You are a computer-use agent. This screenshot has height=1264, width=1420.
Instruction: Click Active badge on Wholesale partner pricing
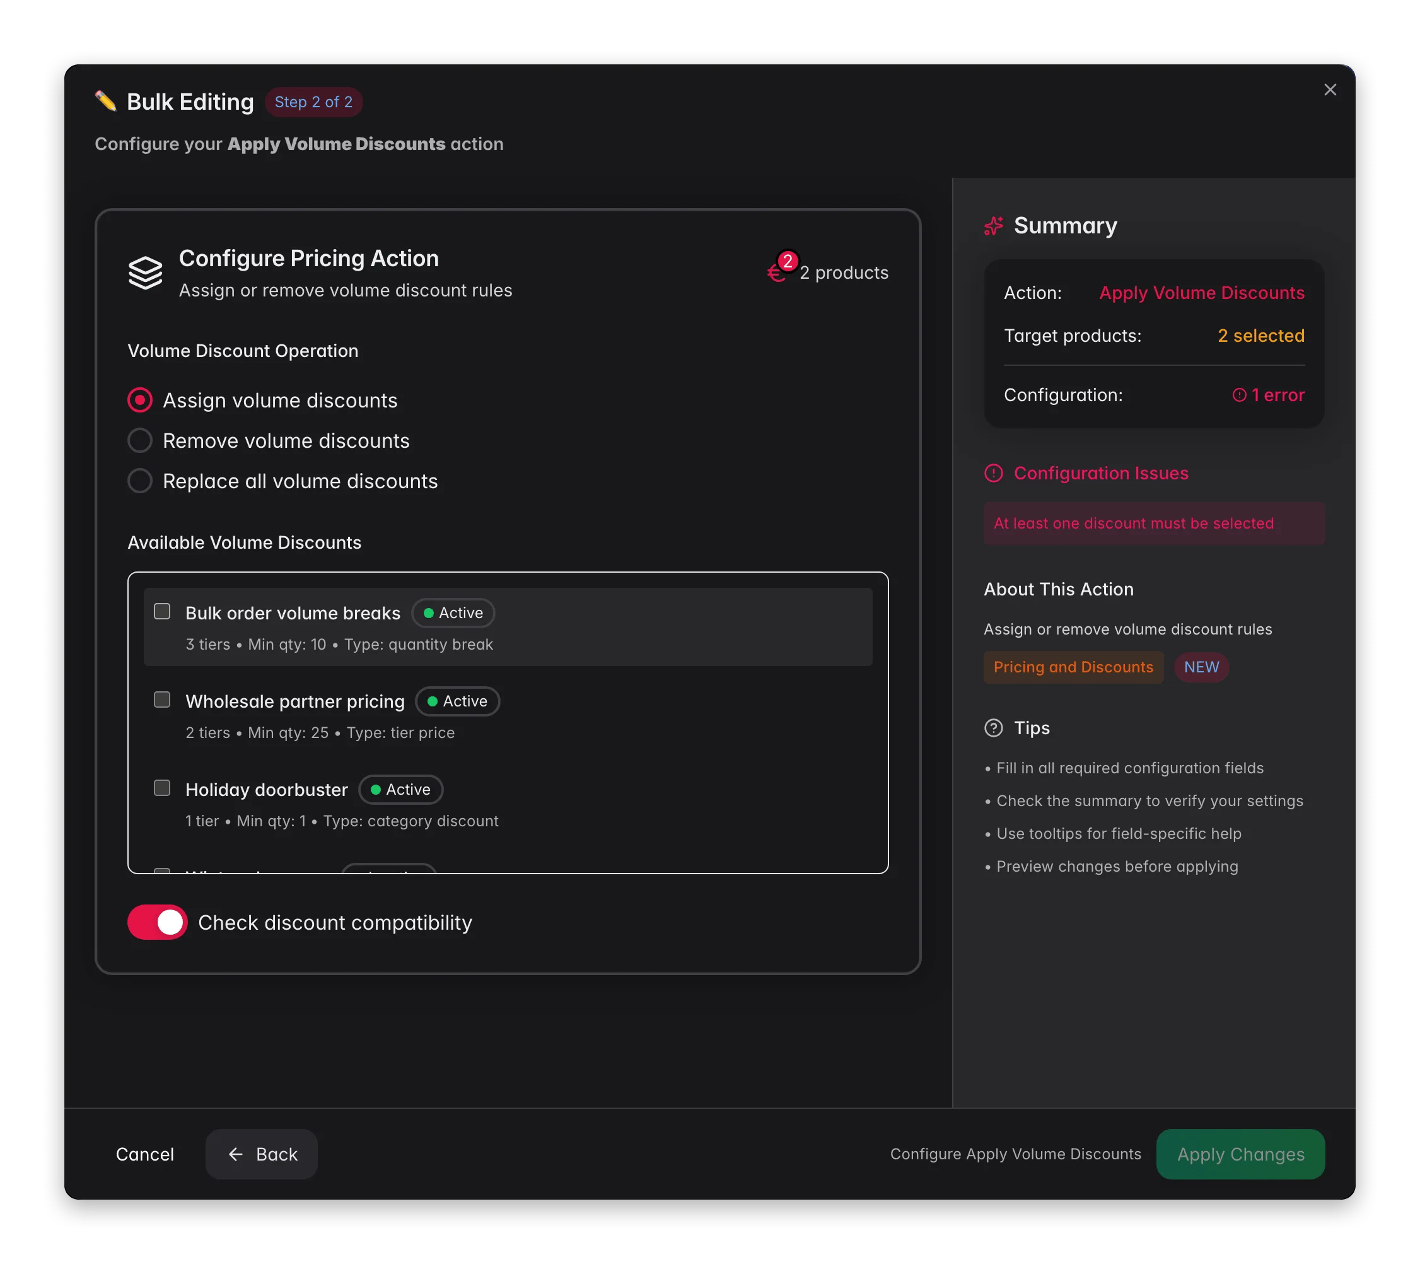(x=457, y=701)
